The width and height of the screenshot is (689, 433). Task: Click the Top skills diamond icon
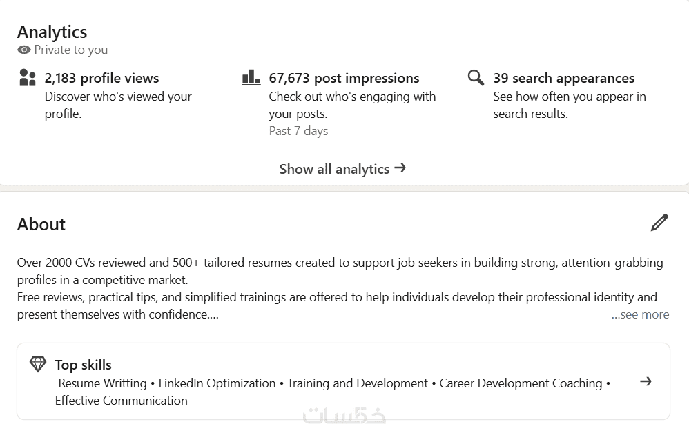38,364
